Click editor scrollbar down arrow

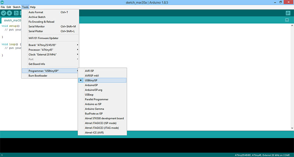[x=292, y=128]
